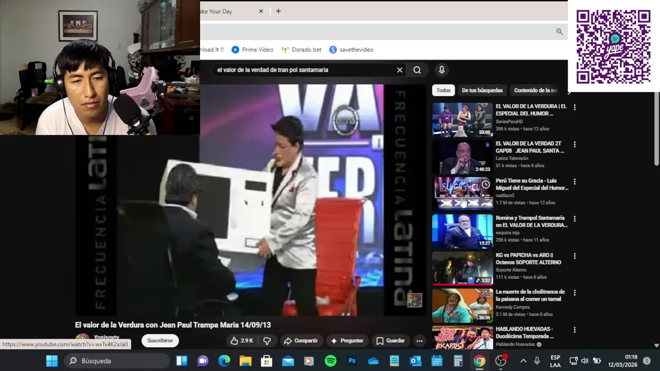Open the cholitranca 36:36 thumbnail
This screenshot has height=371, width=660.
tap(463, 305)
